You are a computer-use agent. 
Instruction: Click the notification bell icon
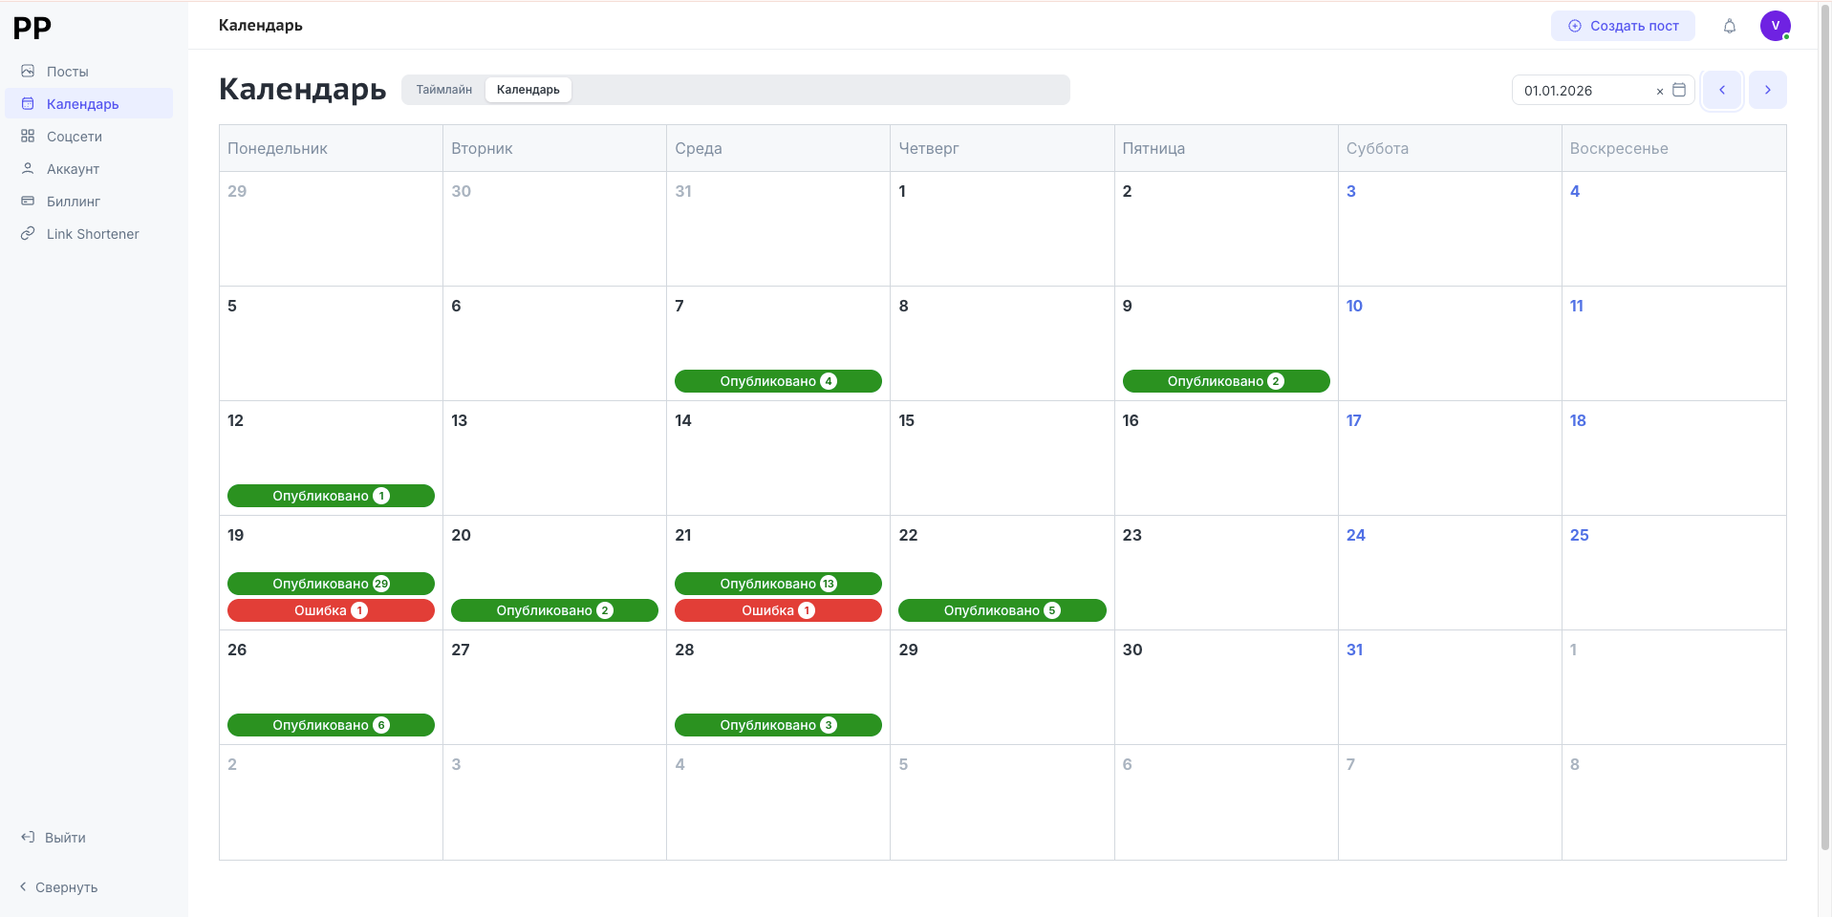[1729, 26]
